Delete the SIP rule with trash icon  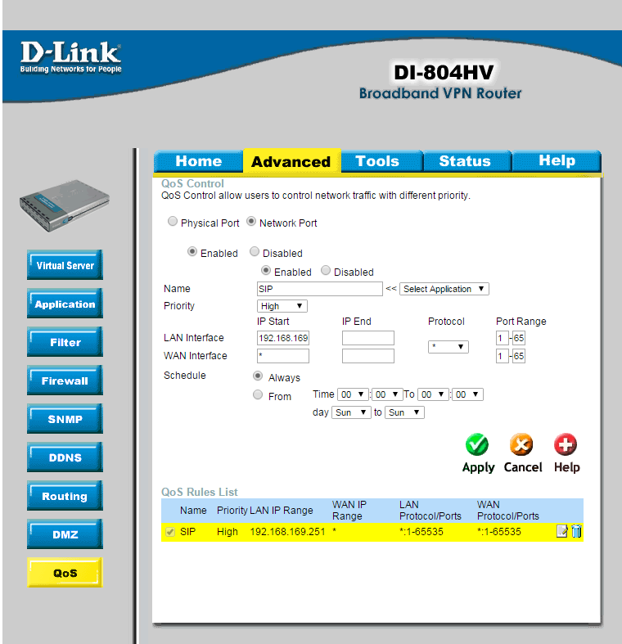click(576, 531)
